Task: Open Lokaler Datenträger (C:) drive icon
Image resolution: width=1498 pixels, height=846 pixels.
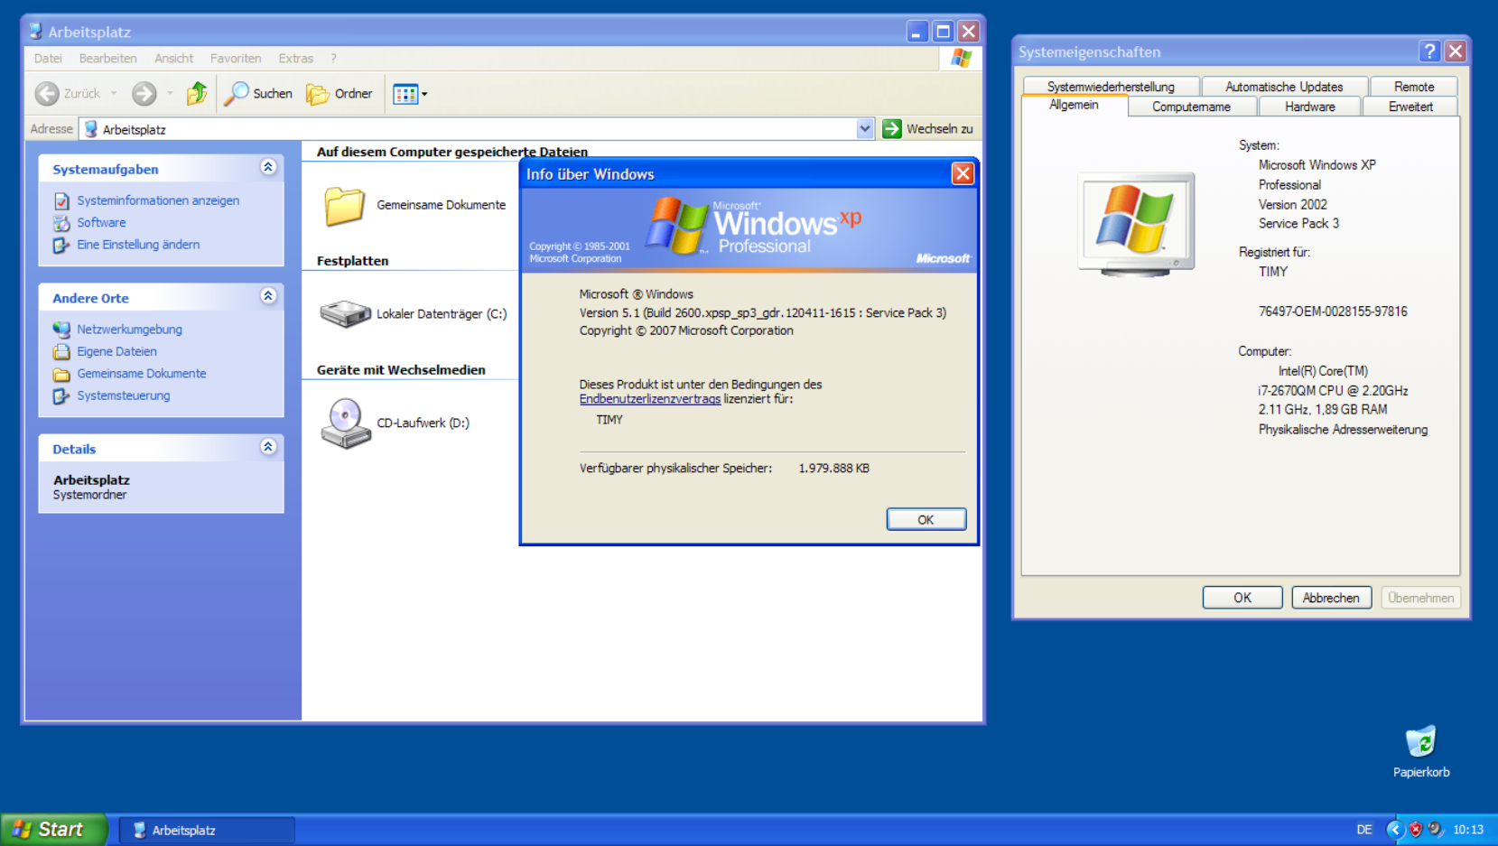Action: coord(345,313)
